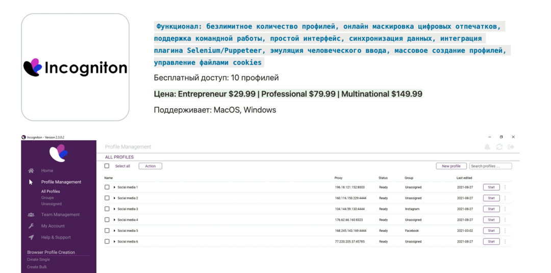The width and height of the screenshot is (551, 273).
Task: Expand the Social media 1 row arrow
Action: 115,187
